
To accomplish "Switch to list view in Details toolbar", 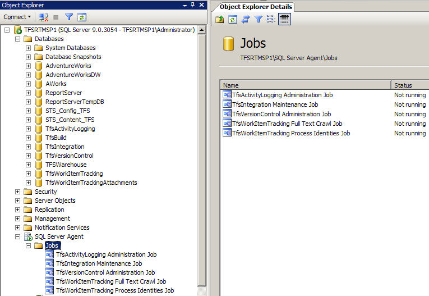I will click(x=271, y=19).
